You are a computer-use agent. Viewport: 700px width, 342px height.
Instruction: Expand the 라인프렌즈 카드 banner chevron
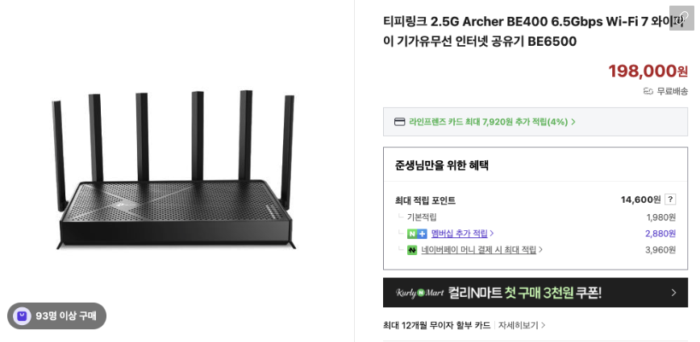click(573, 122)
